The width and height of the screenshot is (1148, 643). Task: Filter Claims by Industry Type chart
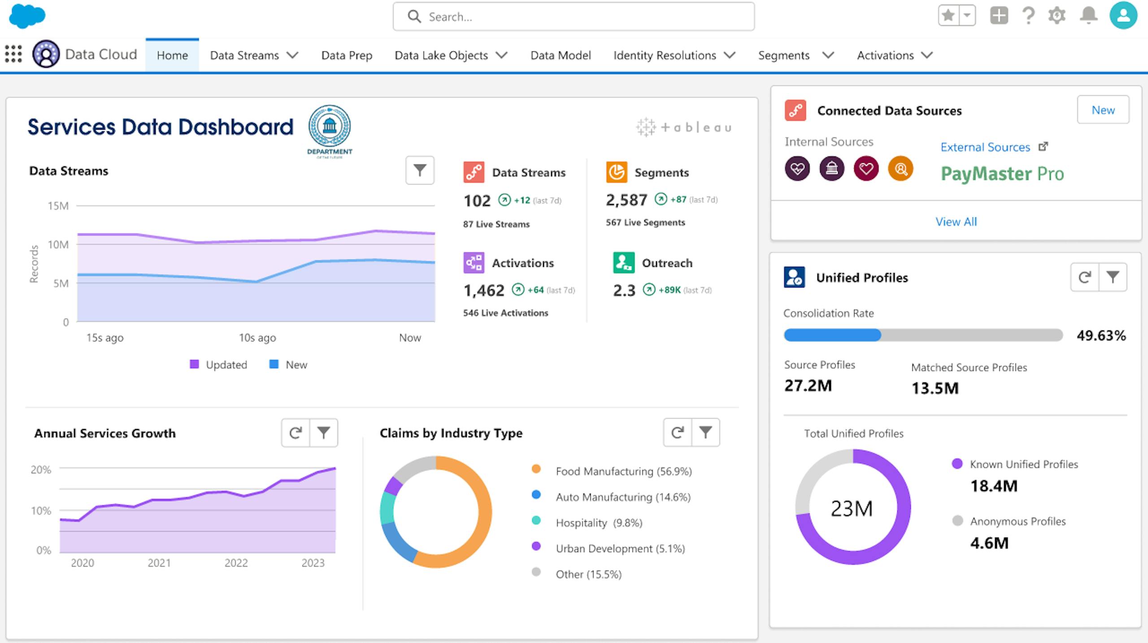[x=705, y=432]
